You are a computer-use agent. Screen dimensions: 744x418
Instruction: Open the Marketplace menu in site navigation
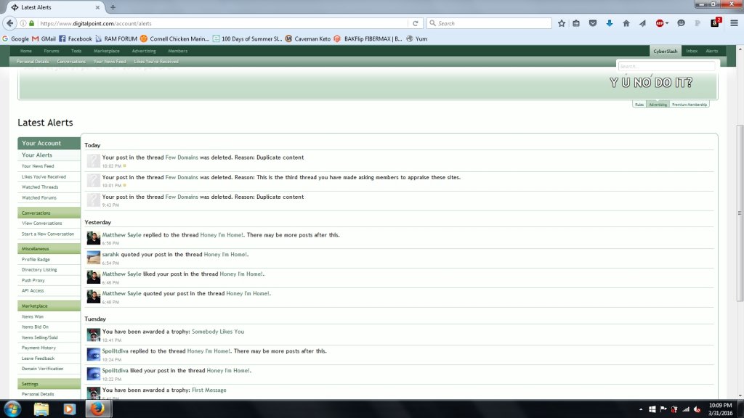point(106,51)
